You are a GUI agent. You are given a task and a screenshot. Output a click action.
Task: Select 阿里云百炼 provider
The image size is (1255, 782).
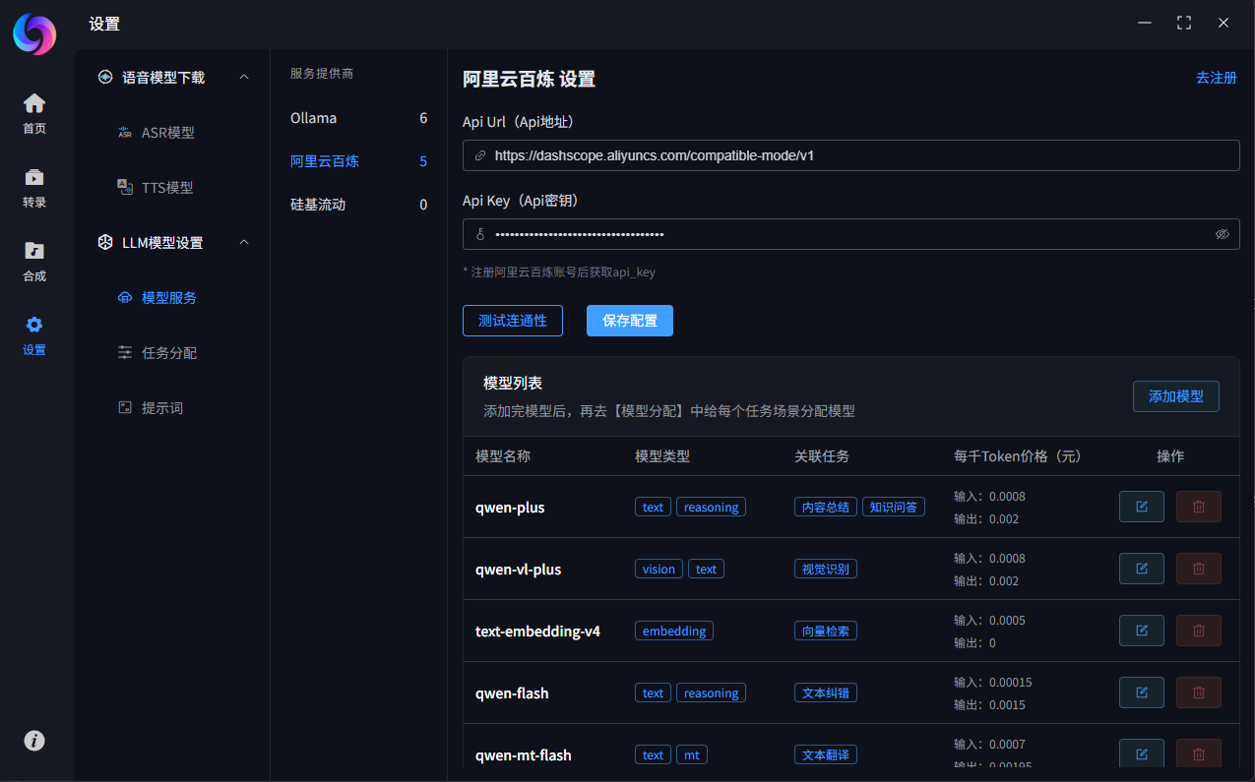[358, 161]
